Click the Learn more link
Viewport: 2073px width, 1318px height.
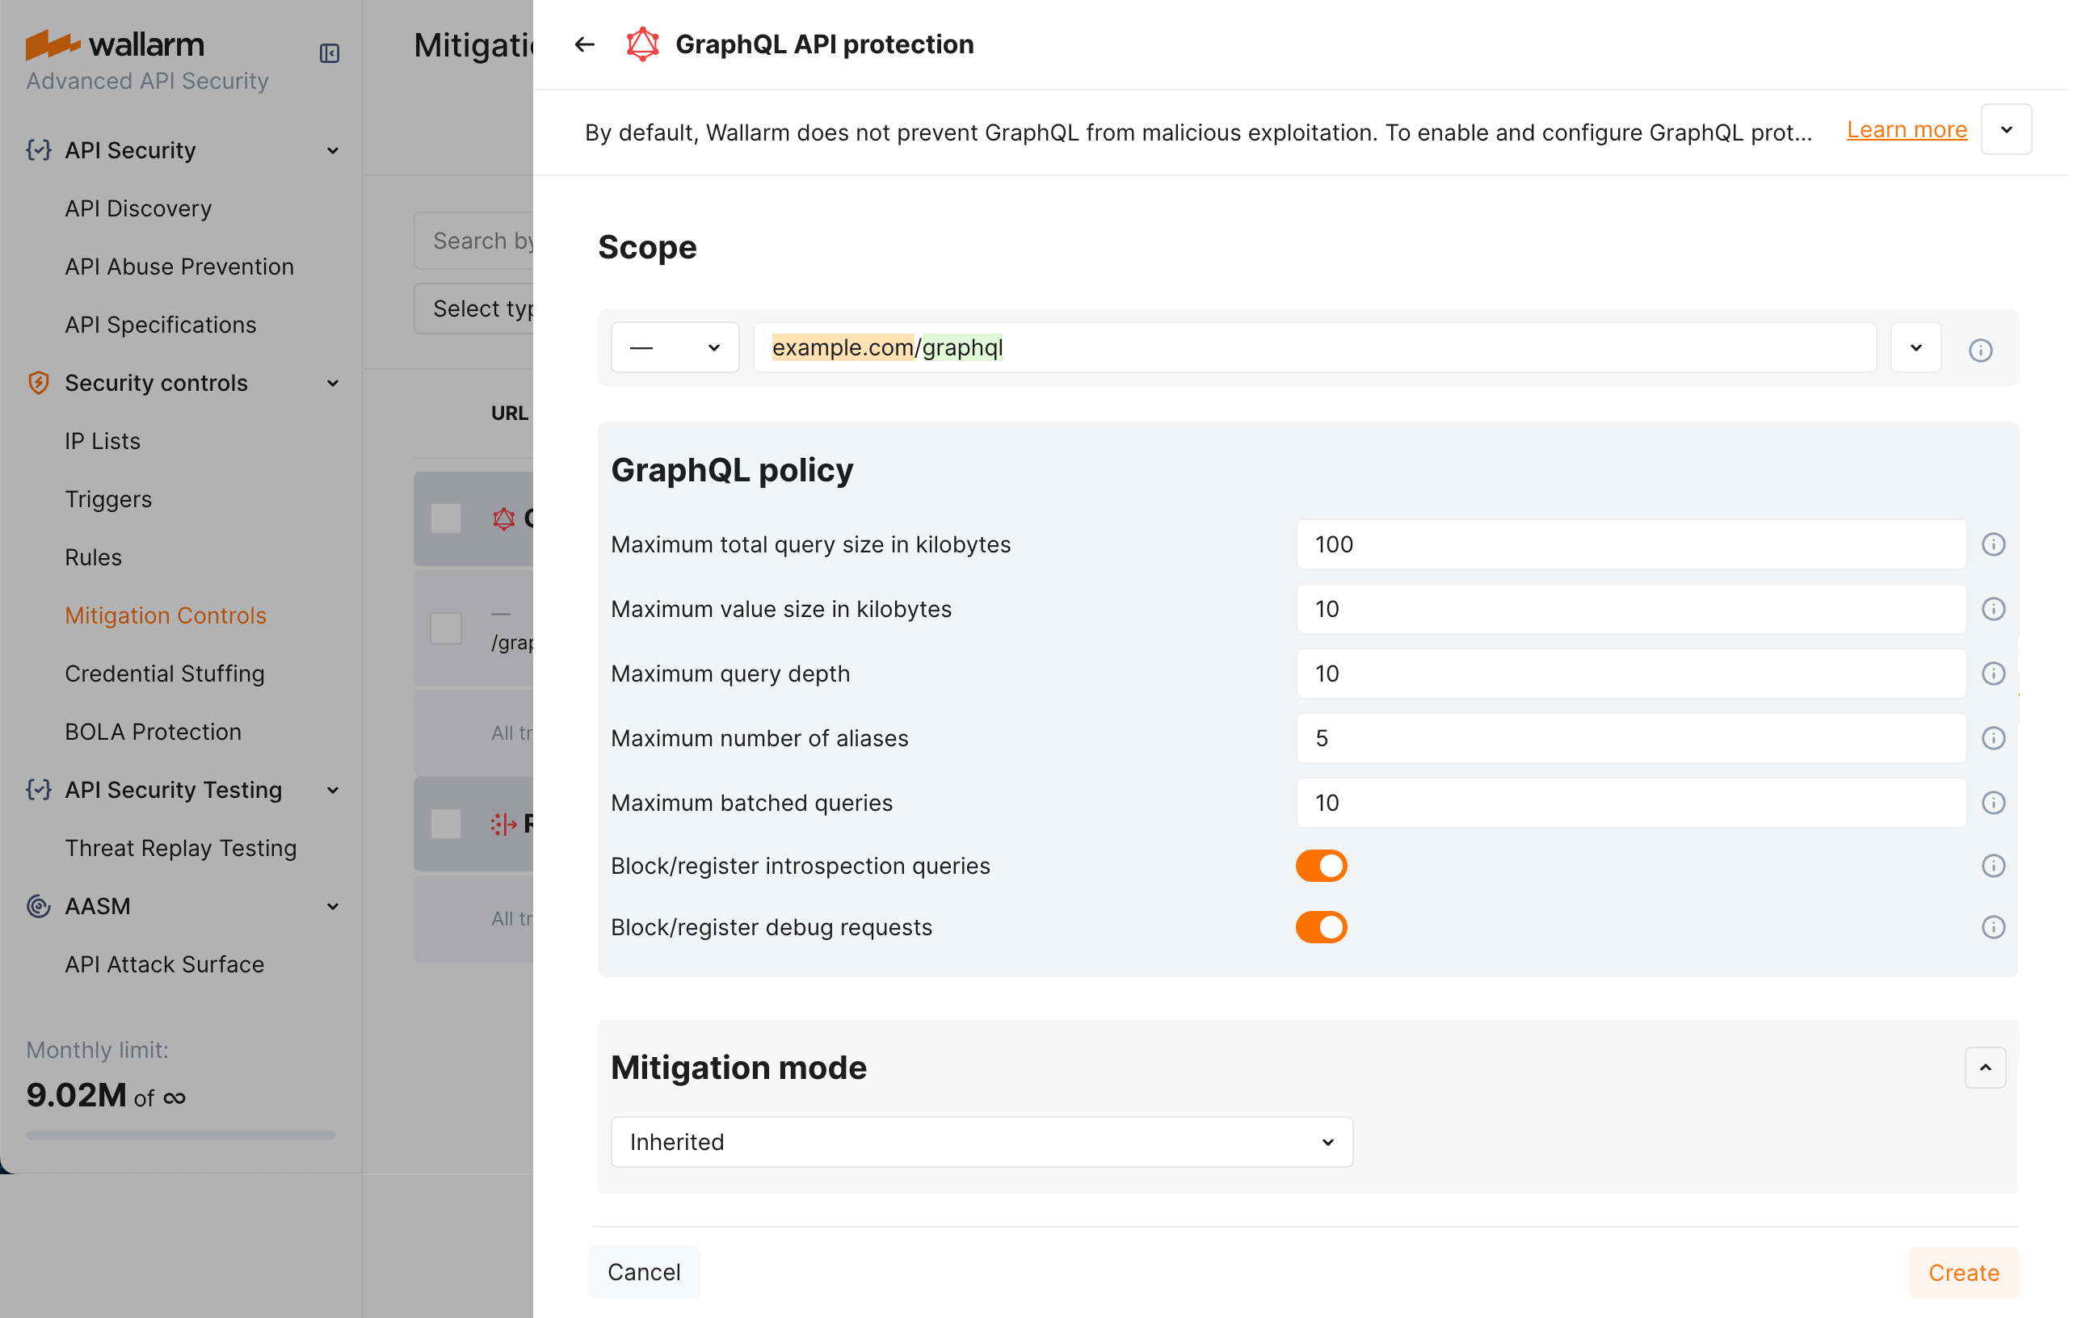1906,129
